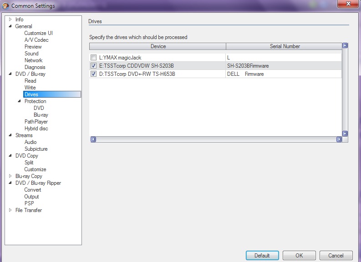Image resolution: width=361 pixels, height=262 pixels.
Task: Open the Diagnosis settings page
Action: (35, 67)
